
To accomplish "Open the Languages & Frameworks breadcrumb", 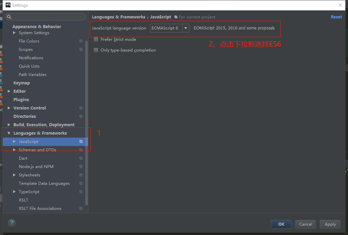I will [x=118, y=17].
